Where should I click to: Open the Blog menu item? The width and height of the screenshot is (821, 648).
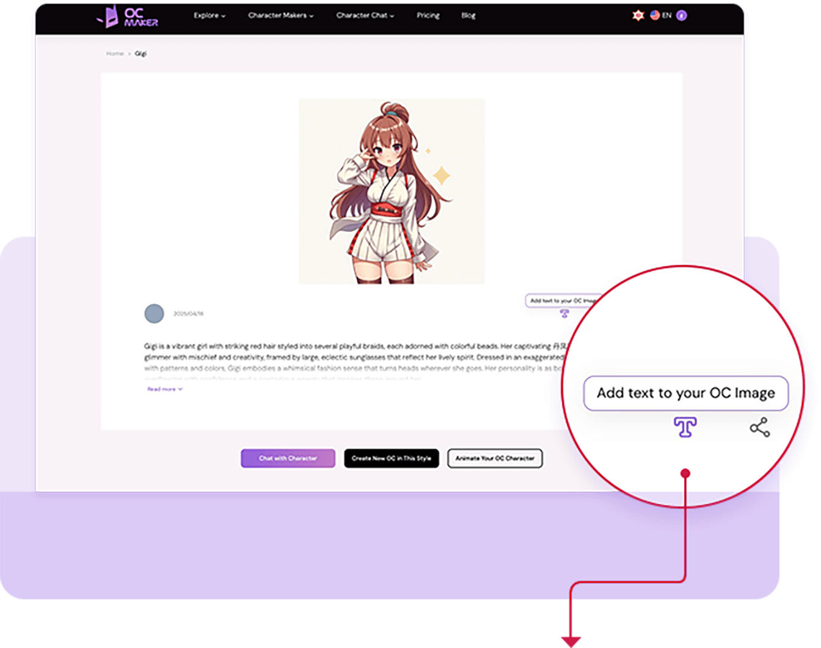coord(469,15)
